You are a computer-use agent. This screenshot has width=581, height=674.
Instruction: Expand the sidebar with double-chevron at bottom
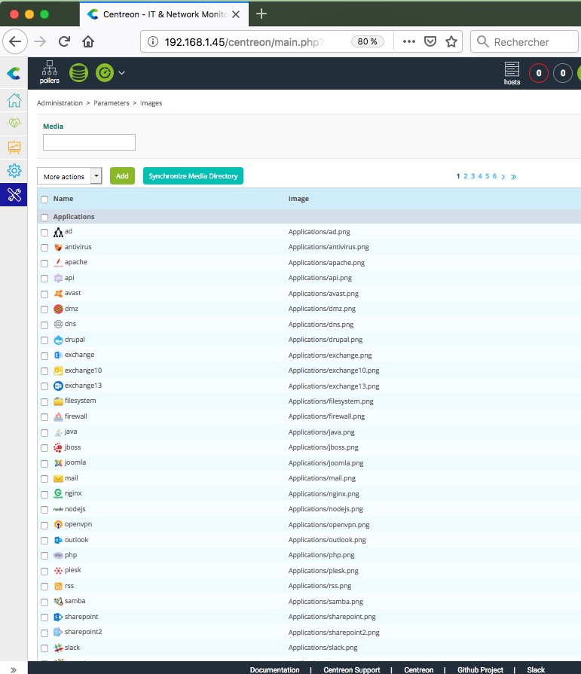tap(14, 669)
